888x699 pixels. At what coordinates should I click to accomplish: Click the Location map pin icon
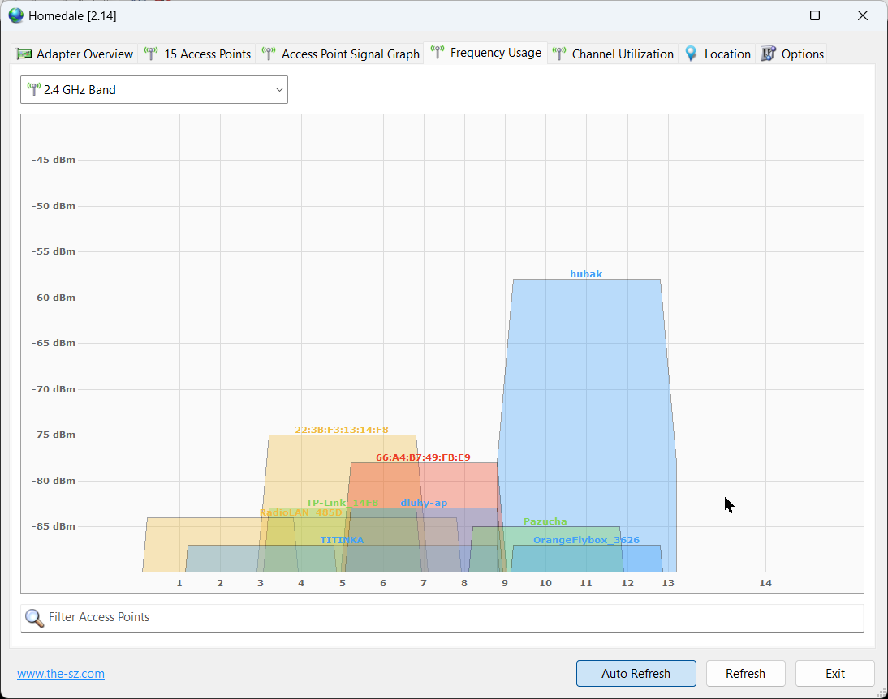click(x=692, y=54)
